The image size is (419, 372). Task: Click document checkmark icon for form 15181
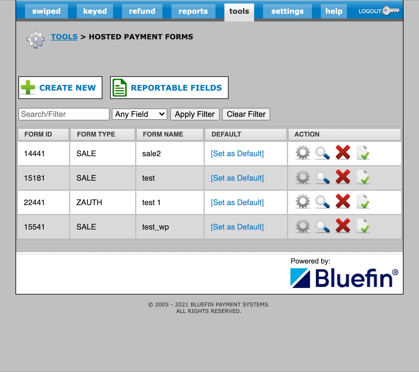[x=363, y=177]
